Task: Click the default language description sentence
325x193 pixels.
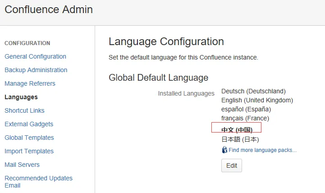Action: pos(183,57)
